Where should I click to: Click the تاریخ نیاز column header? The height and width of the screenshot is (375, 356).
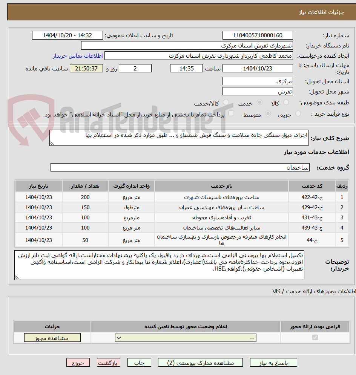click(x=38, y=186)
